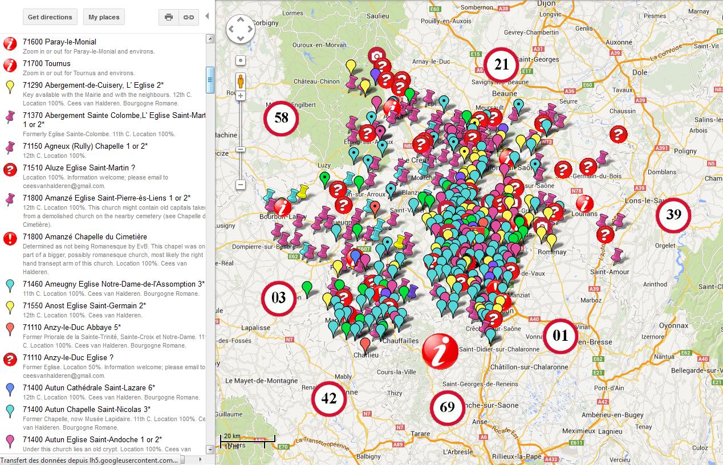This screenshot has height=465, width=723.
Task: Click the department 42 marker
Action: pyautogui.click(x=329, y=399)
